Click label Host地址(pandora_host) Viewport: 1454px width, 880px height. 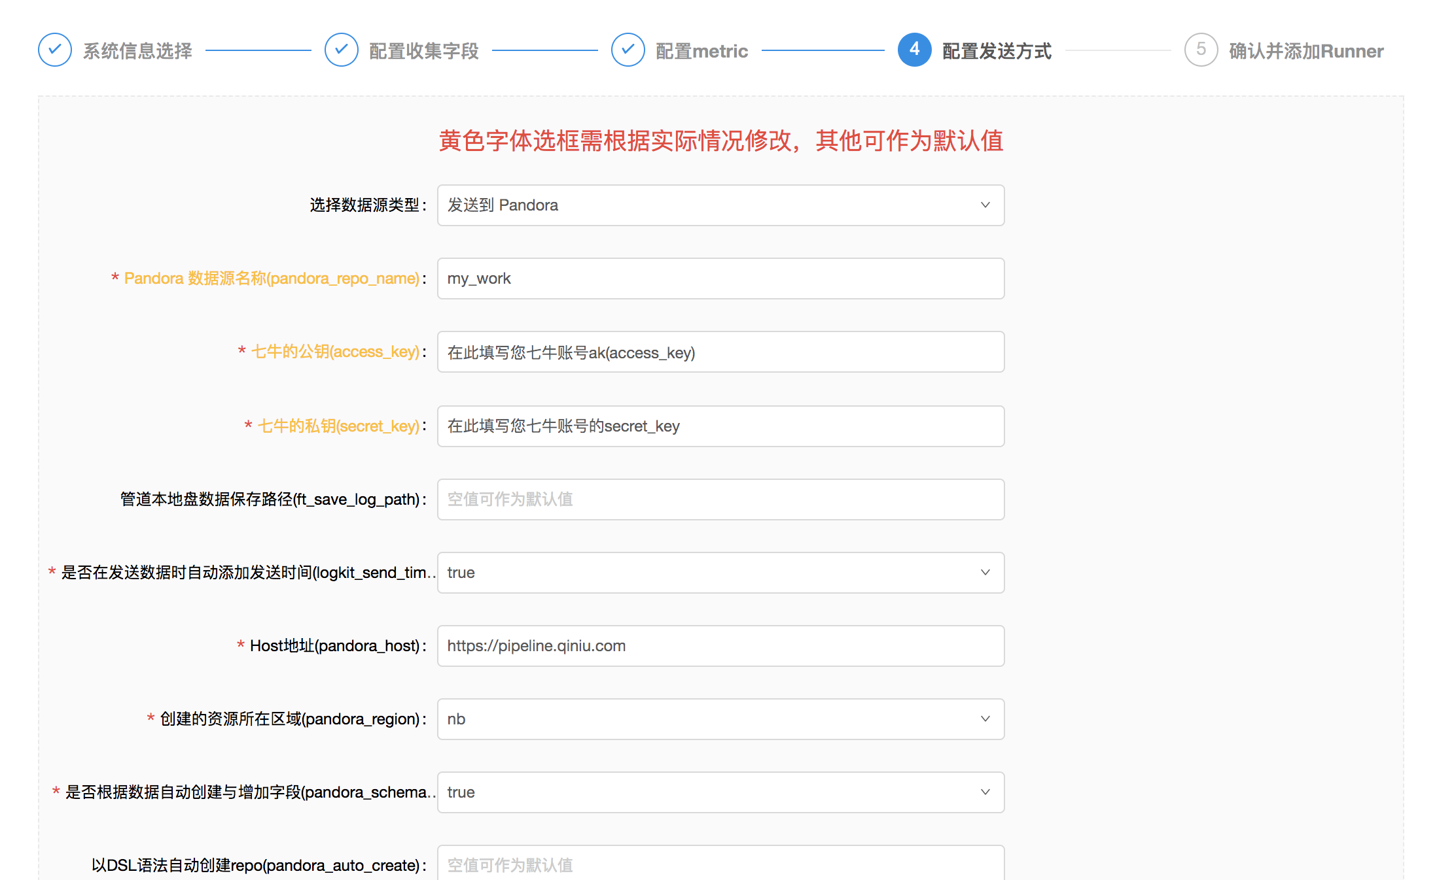pos(334,646)
